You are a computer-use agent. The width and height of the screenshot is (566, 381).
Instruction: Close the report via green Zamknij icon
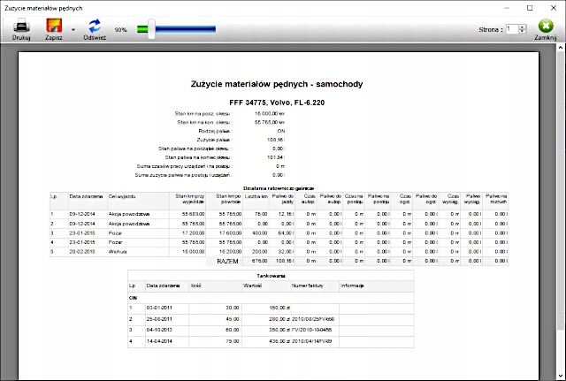[x=545, y=27]
